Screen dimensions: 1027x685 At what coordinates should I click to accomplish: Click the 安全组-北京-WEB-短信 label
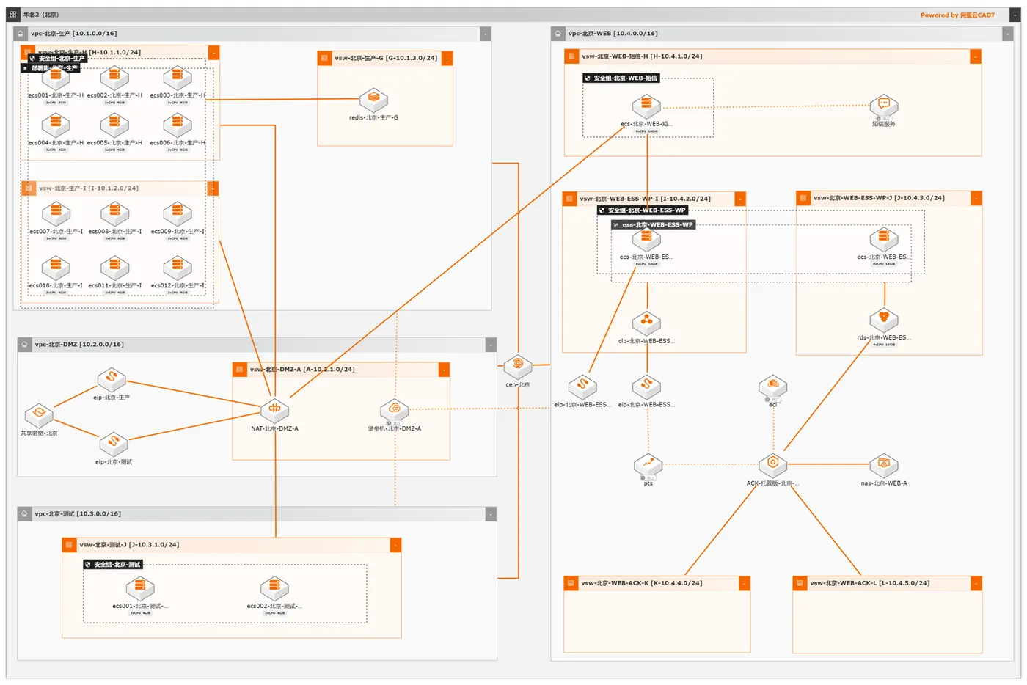coord(621,78)
